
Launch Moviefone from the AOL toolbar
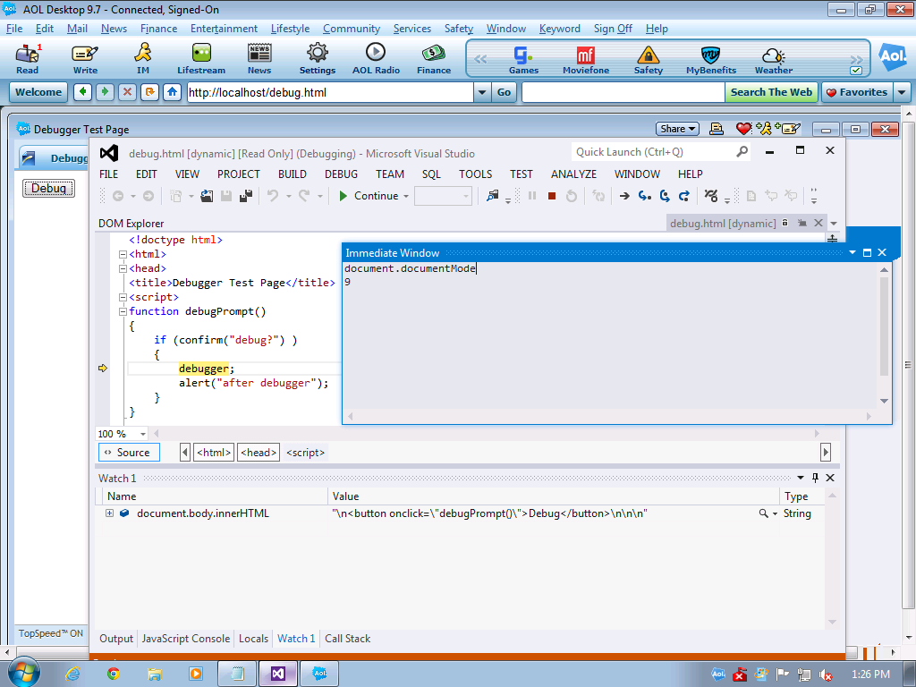pos(585,58)
